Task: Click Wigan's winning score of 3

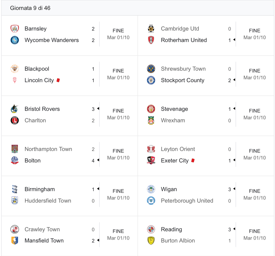Action: click(x=230, y=189)
